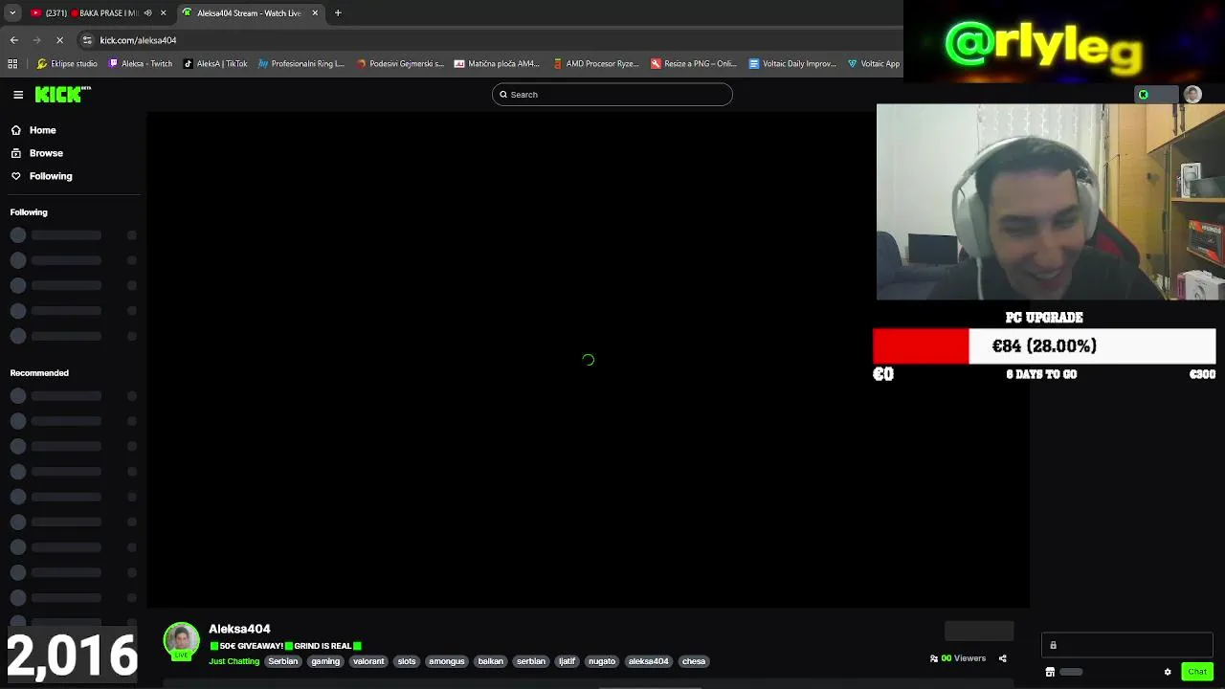Click the amongus tag

click(x=447, y=661)
